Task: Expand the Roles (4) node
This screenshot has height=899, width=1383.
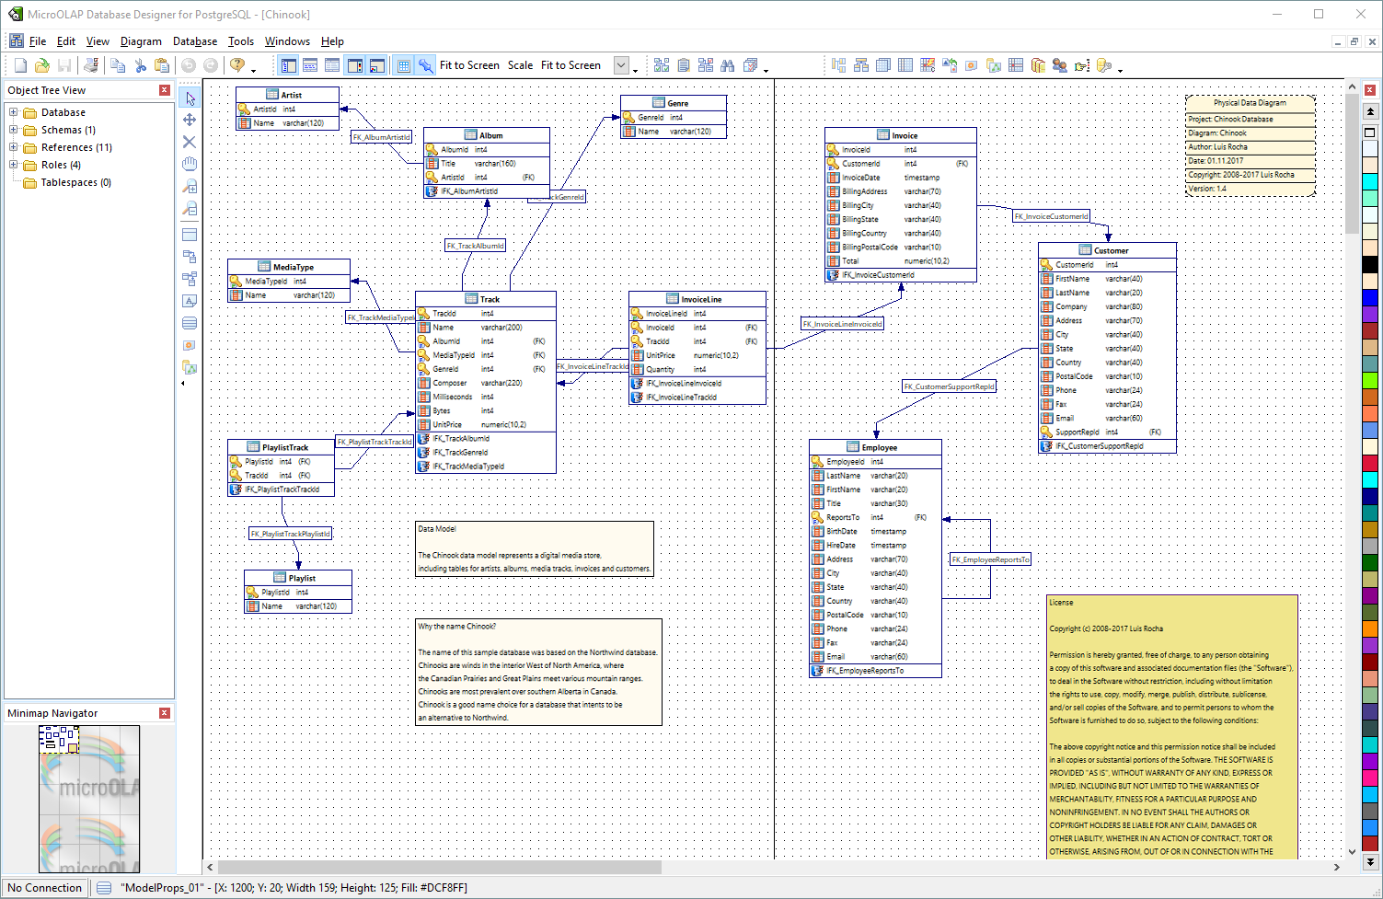Action: point(14,165)
